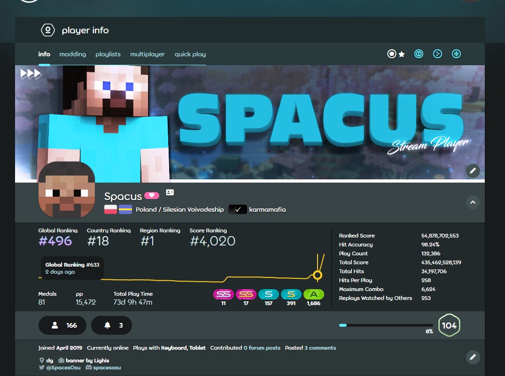This screenshot has width=505, height=376.
Task: Open the followers button showing 166
Action: pos(62,325)
